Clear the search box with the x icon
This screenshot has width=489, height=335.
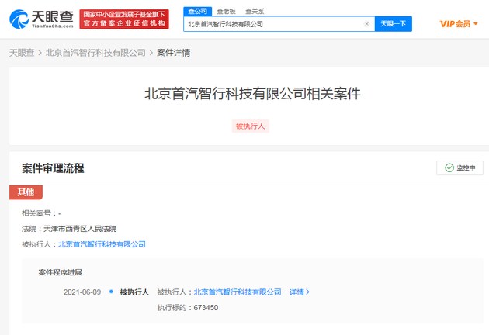366,24
